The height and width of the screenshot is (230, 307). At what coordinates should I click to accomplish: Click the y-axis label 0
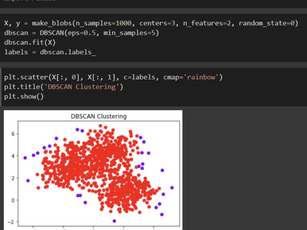pos(13,200)
